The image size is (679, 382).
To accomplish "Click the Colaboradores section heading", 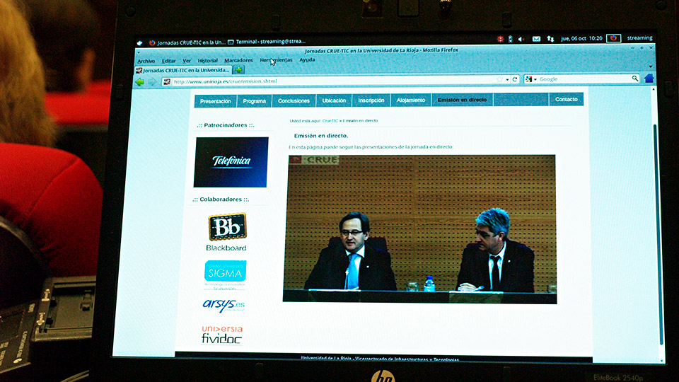I will pyautogui.click(x=221, y=199).
